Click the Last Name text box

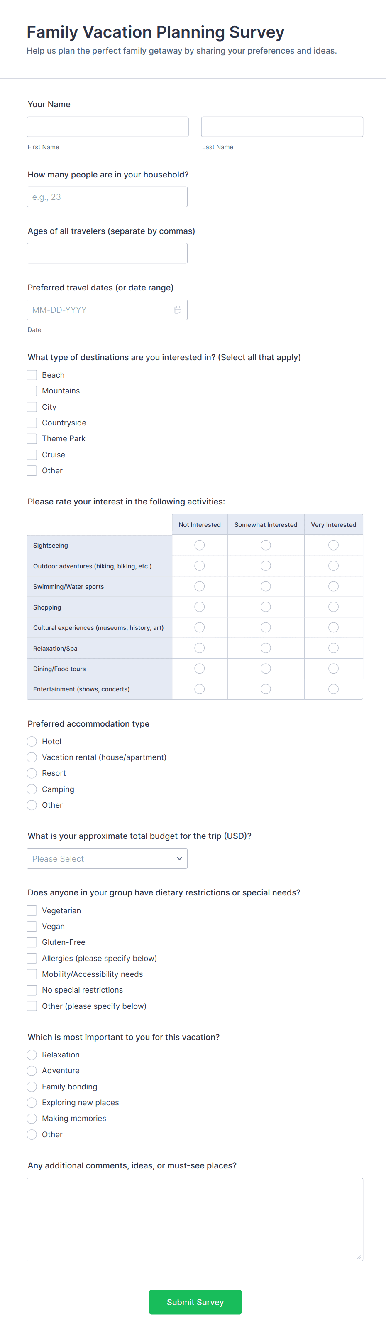pyautogui.click(x=282, y=127)
